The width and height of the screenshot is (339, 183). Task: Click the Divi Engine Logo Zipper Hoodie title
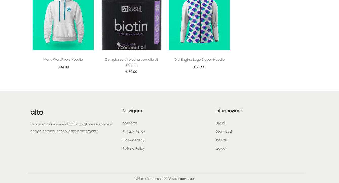click(199, 60)
